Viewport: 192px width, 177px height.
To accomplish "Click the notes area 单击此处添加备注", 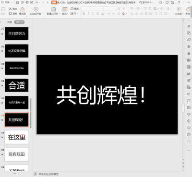I will coord(48,174).
